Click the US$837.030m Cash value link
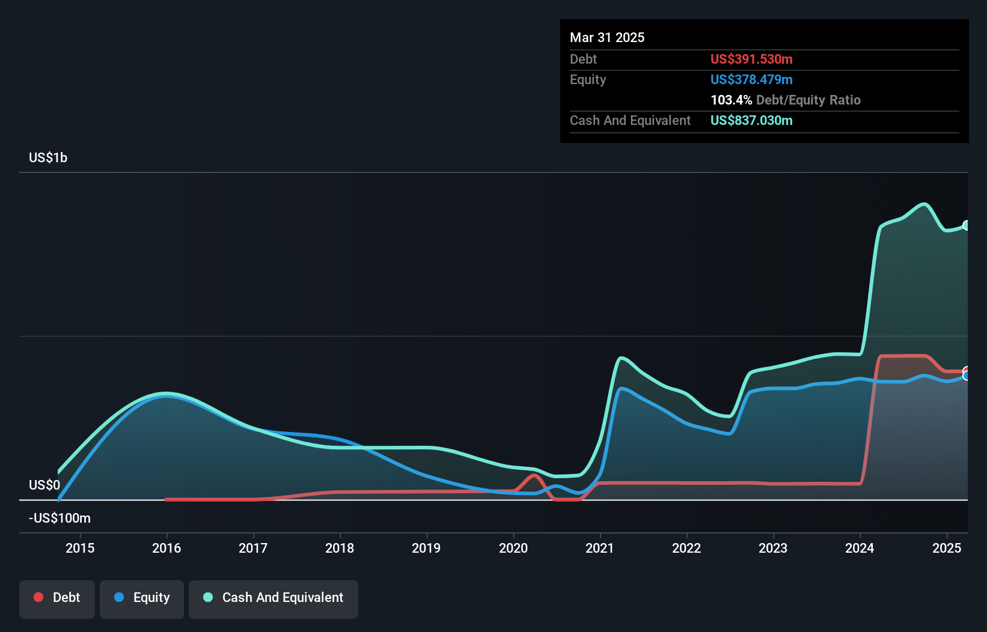Screen dimensions: 987x632 tap(751, 120)
